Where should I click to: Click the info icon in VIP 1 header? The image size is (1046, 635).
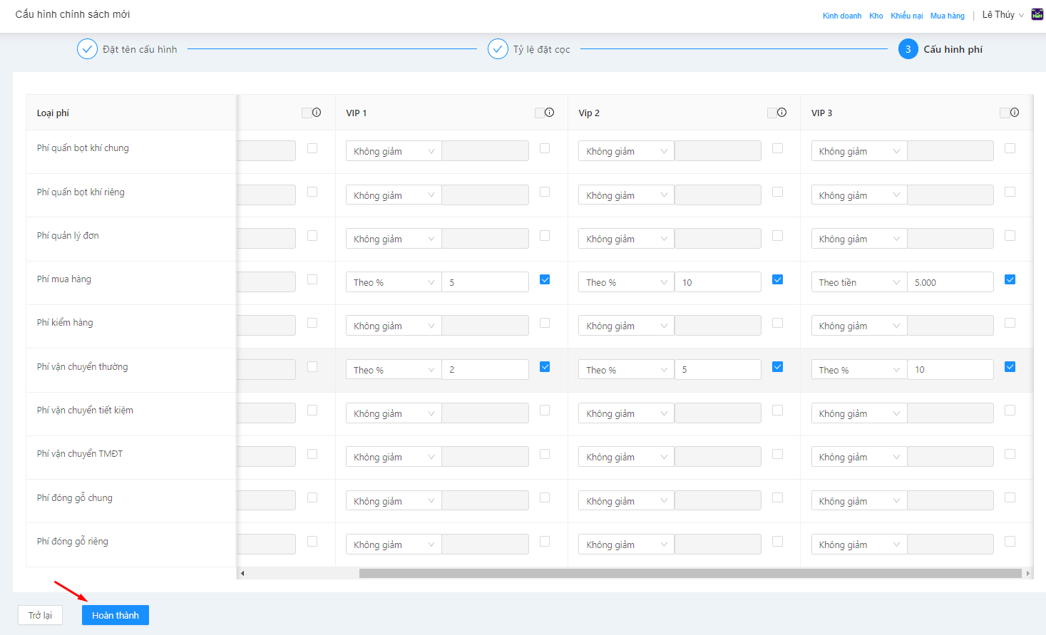pos(550,113)
